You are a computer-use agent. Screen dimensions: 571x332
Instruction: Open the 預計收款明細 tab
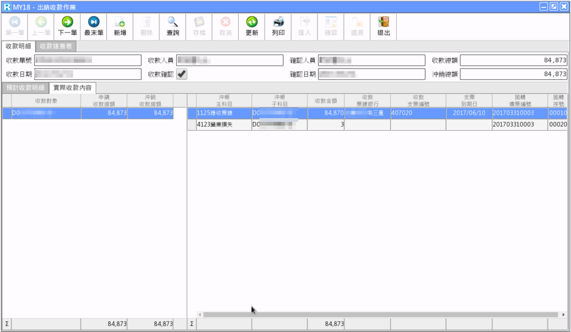tap(25, 88)
